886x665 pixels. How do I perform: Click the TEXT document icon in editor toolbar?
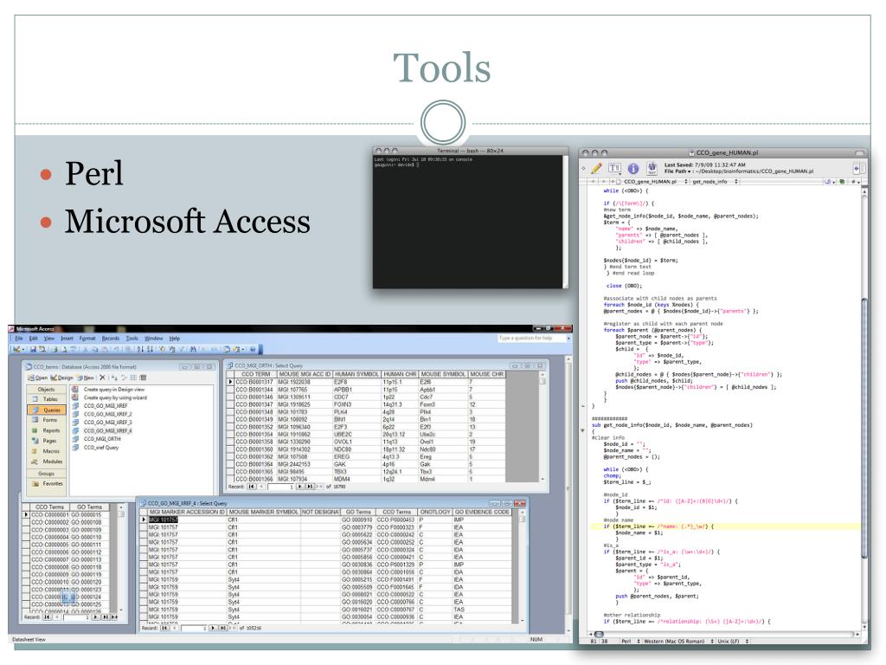(652, 168)
